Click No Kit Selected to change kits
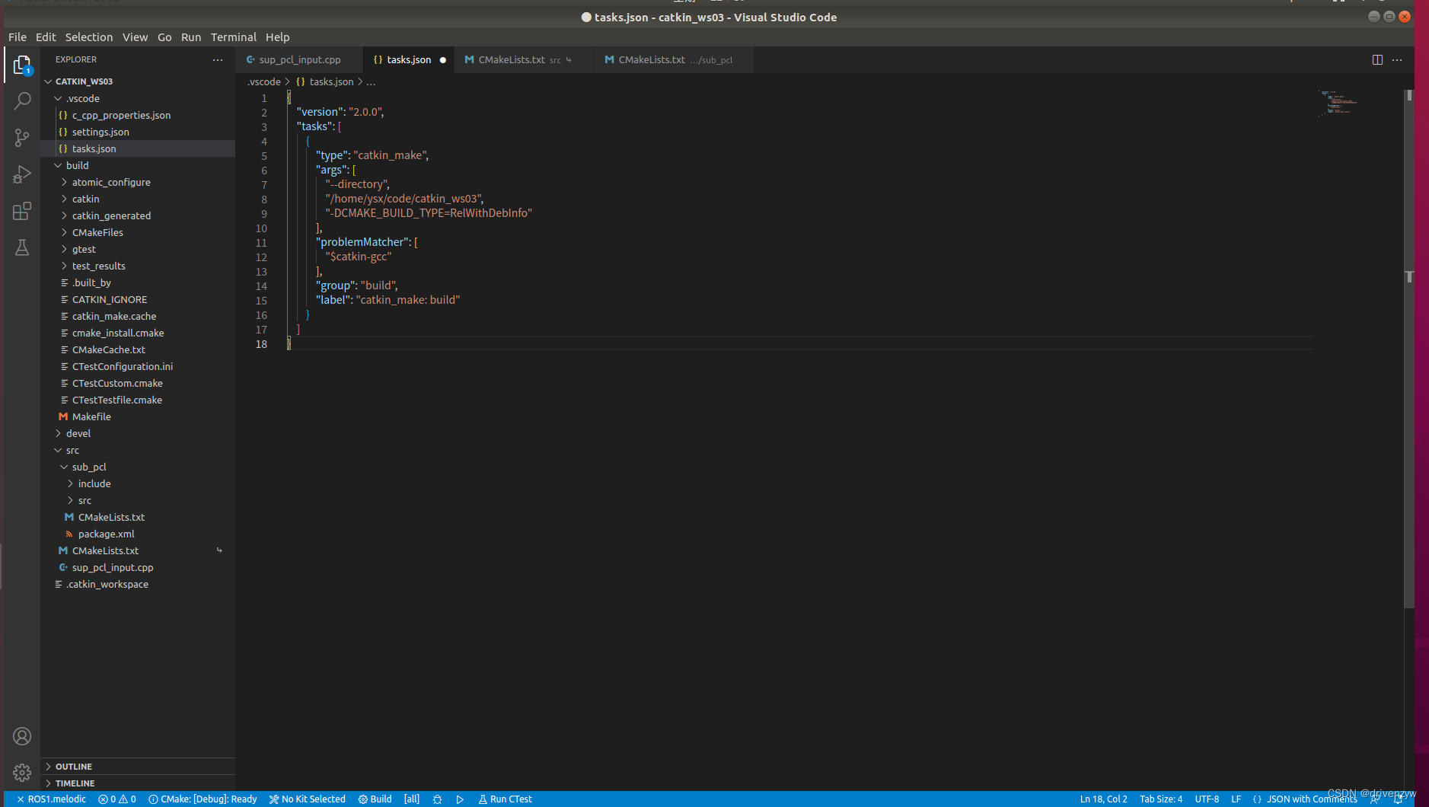1429x807 pixels. coord(307,799)
